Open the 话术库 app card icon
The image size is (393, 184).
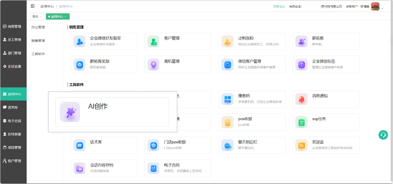[x=79, y=145]
